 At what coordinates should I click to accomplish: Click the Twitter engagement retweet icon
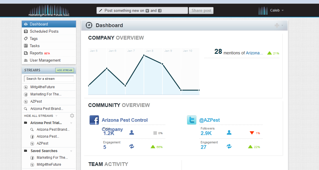pos(229,147)
